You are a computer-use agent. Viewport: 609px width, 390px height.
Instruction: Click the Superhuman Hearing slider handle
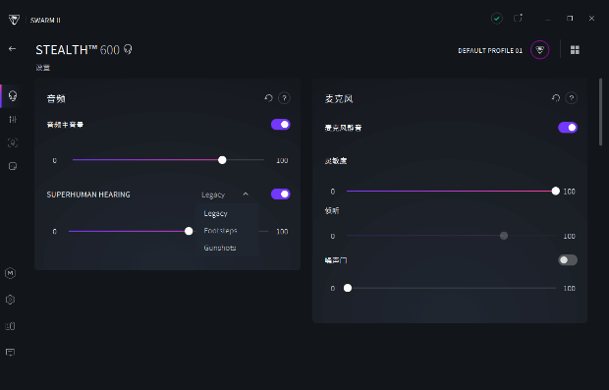[x=189, y=231]
